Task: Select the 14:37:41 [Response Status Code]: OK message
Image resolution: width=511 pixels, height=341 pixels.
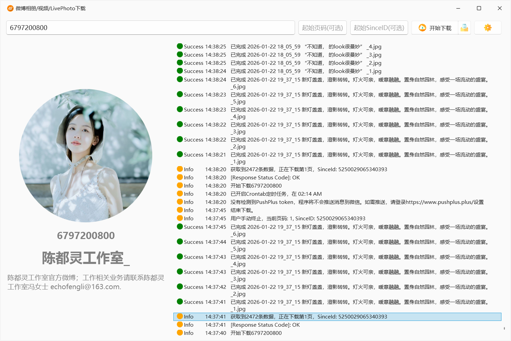Action: pyautogui.click(x=265, y=325)
